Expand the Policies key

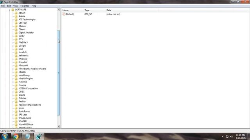pos(13,98)
